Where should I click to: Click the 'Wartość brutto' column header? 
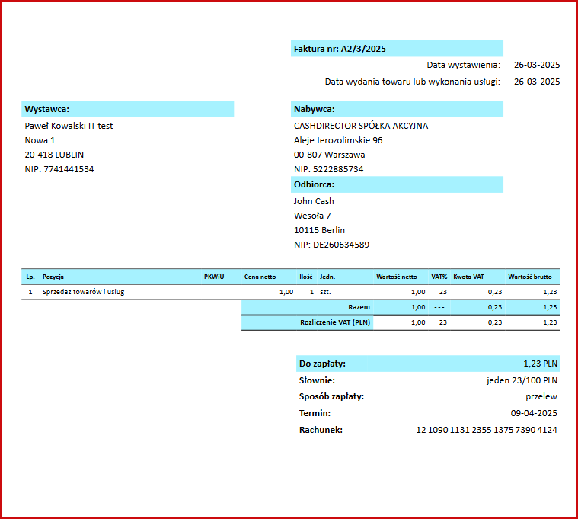click(x=530, y=277)
